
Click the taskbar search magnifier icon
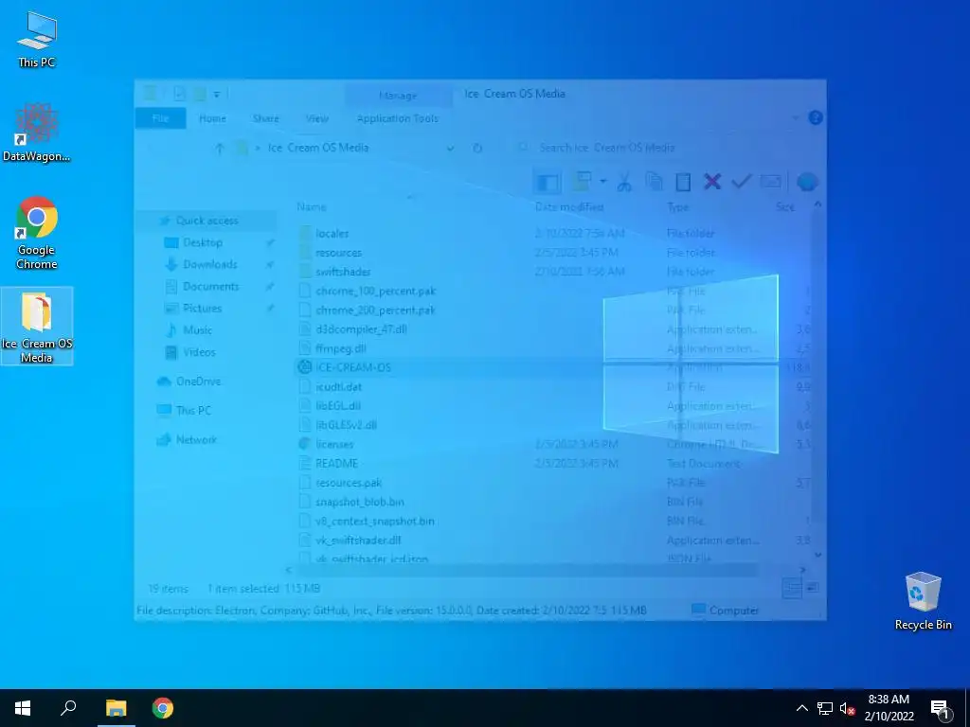coord(68,708)
